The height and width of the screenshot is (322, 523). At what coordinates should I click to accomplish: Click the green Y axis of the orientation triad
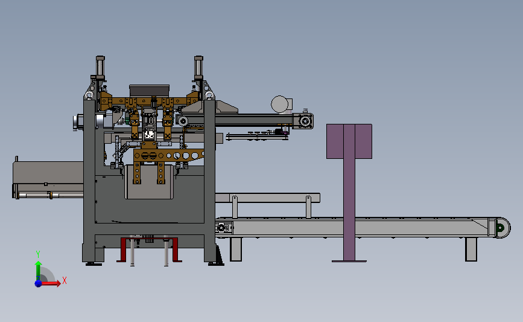tap(38, 272)
